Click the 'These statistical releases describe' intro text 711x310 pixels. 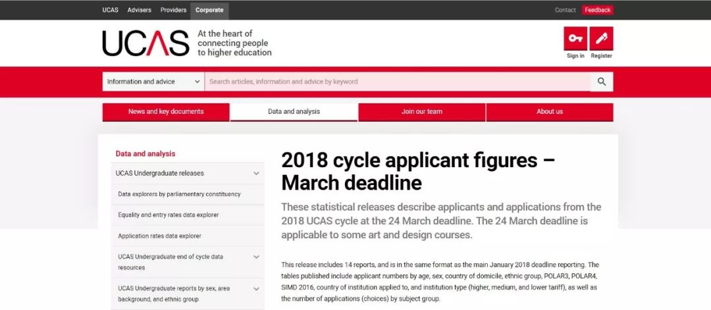441,221
